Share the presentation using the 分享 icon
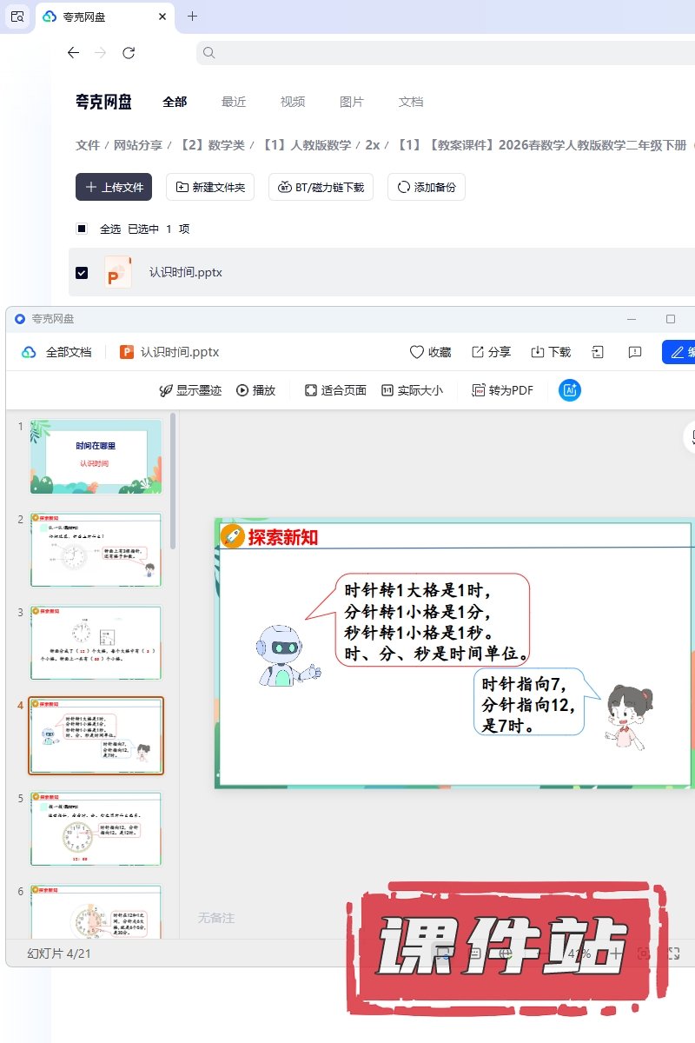This screenshot has height=1043, width=695. (x=491, y=352)
